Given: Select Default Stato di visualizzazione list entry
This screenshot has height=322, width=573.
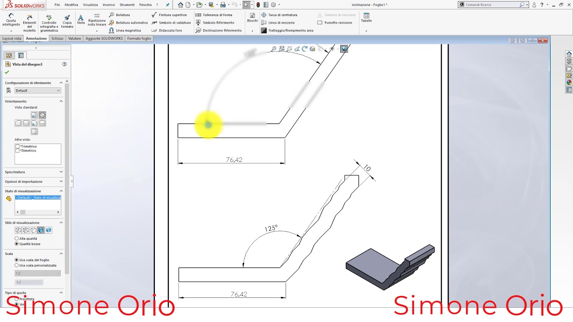Looking at the screenshot, I should point(38,198).
